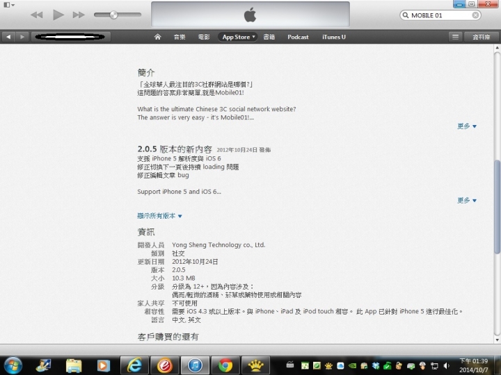The width and height of the screenshot is (501, 375).
Task: Open the iTunes Store home icon
Action: point(157,37)
